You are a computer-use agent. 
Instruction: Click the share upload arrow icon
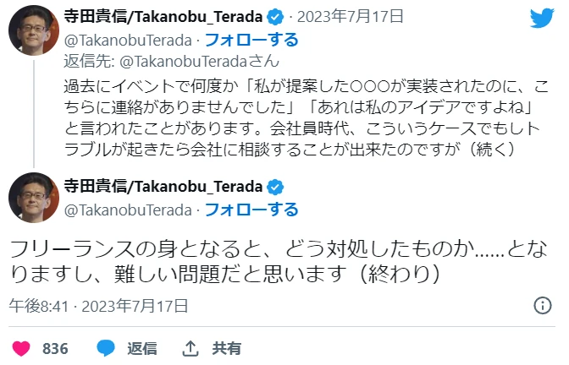pyautogui.click(x=191, y=348)
